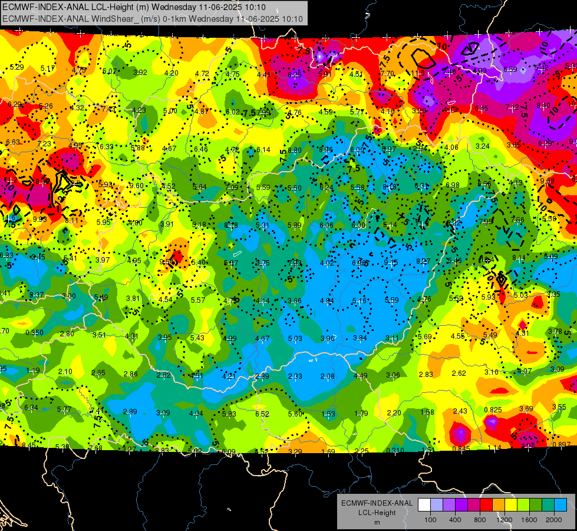This screenshot has height=531, width=577.
Task: Click the wind shear value 2.33
Action: tap(295, 376)
